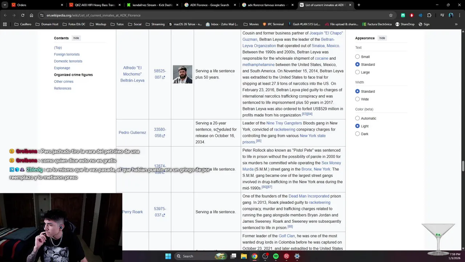
Task: Hide the Appearance panel
Action: click(x=382, y=38)
